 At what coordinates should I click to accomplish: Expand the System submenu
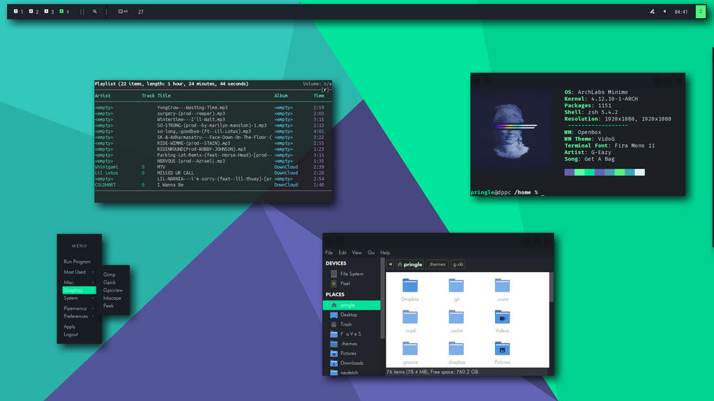72,298
